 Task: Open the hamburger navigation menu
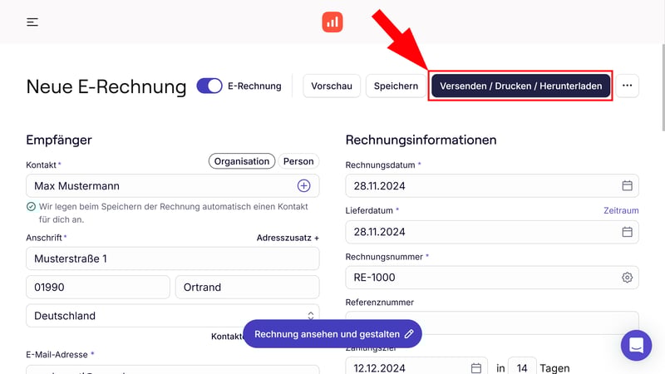pyautogui.click(x=32, y=22)
